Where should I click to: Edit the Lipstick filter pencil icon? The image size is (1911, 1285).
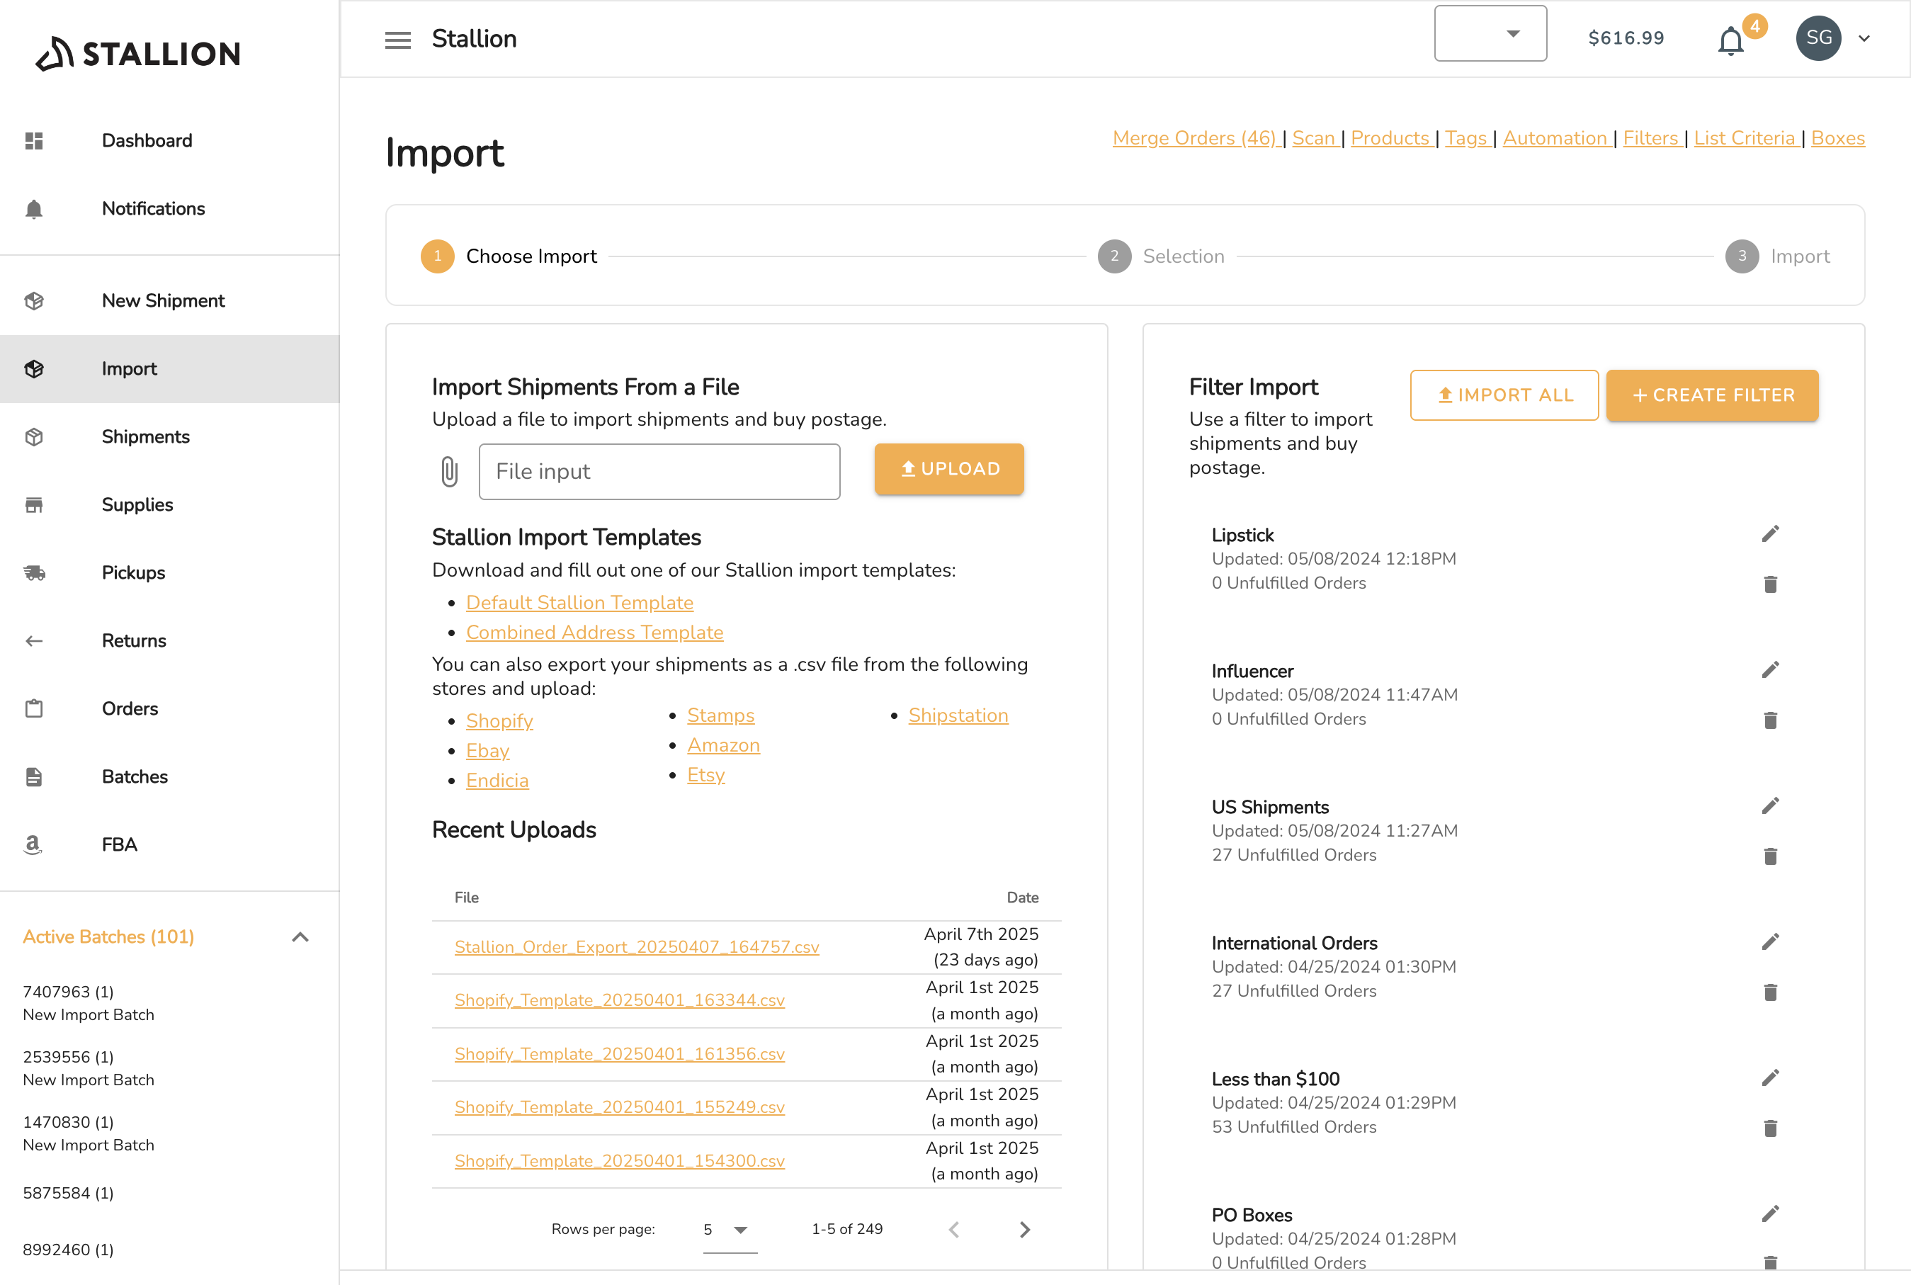tap(1770, 533)
